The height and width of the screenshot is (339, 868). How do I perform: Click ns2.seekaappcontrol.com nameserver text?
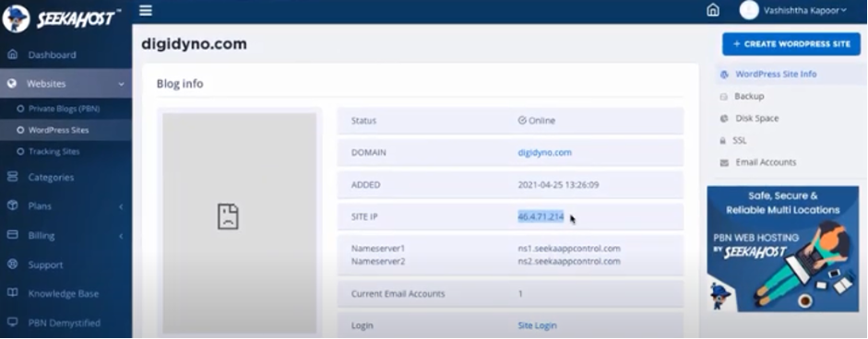click(569, 261)
